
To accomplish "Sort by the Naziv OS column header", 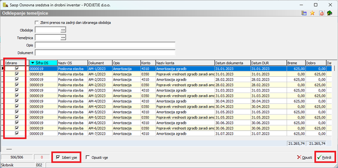I will click(72, 63).
